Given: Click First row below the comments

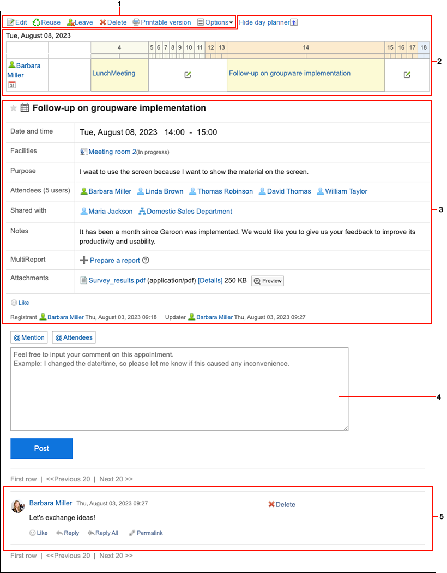Looking at the screenshot, I should tap(23, 556).
